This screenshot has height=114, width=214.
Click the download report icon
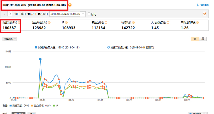click(197, 5)
